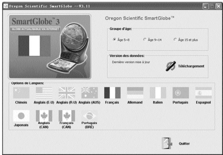Image resolution: width=223 pixels, height=155 pixels.
Task: Select the Français (CAN) Canadian flag
Action: [67, 116]
